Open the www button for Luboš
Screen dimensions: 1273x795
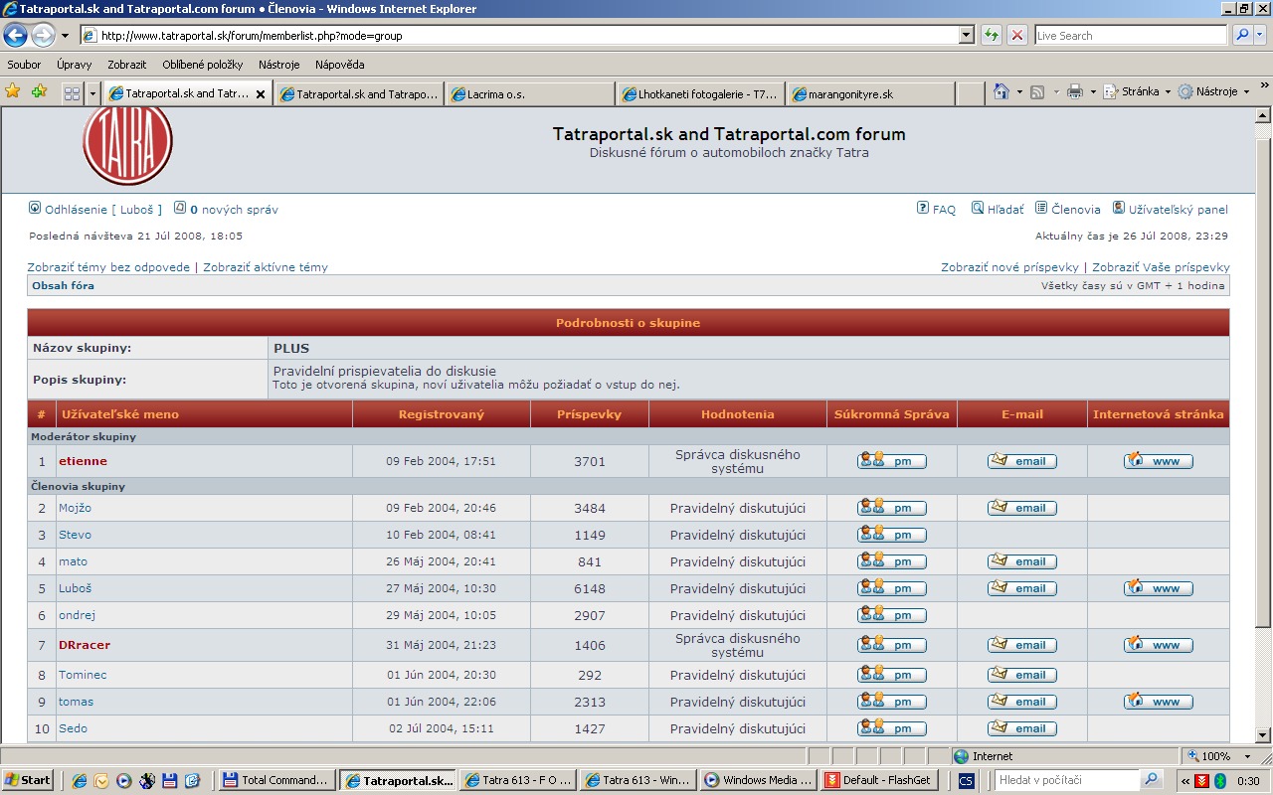pyautogui.click(x=1158, y=588)
